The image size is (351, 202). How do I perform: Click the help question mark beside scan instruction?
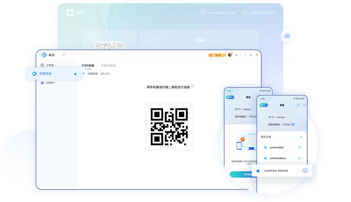pos(193,86)
